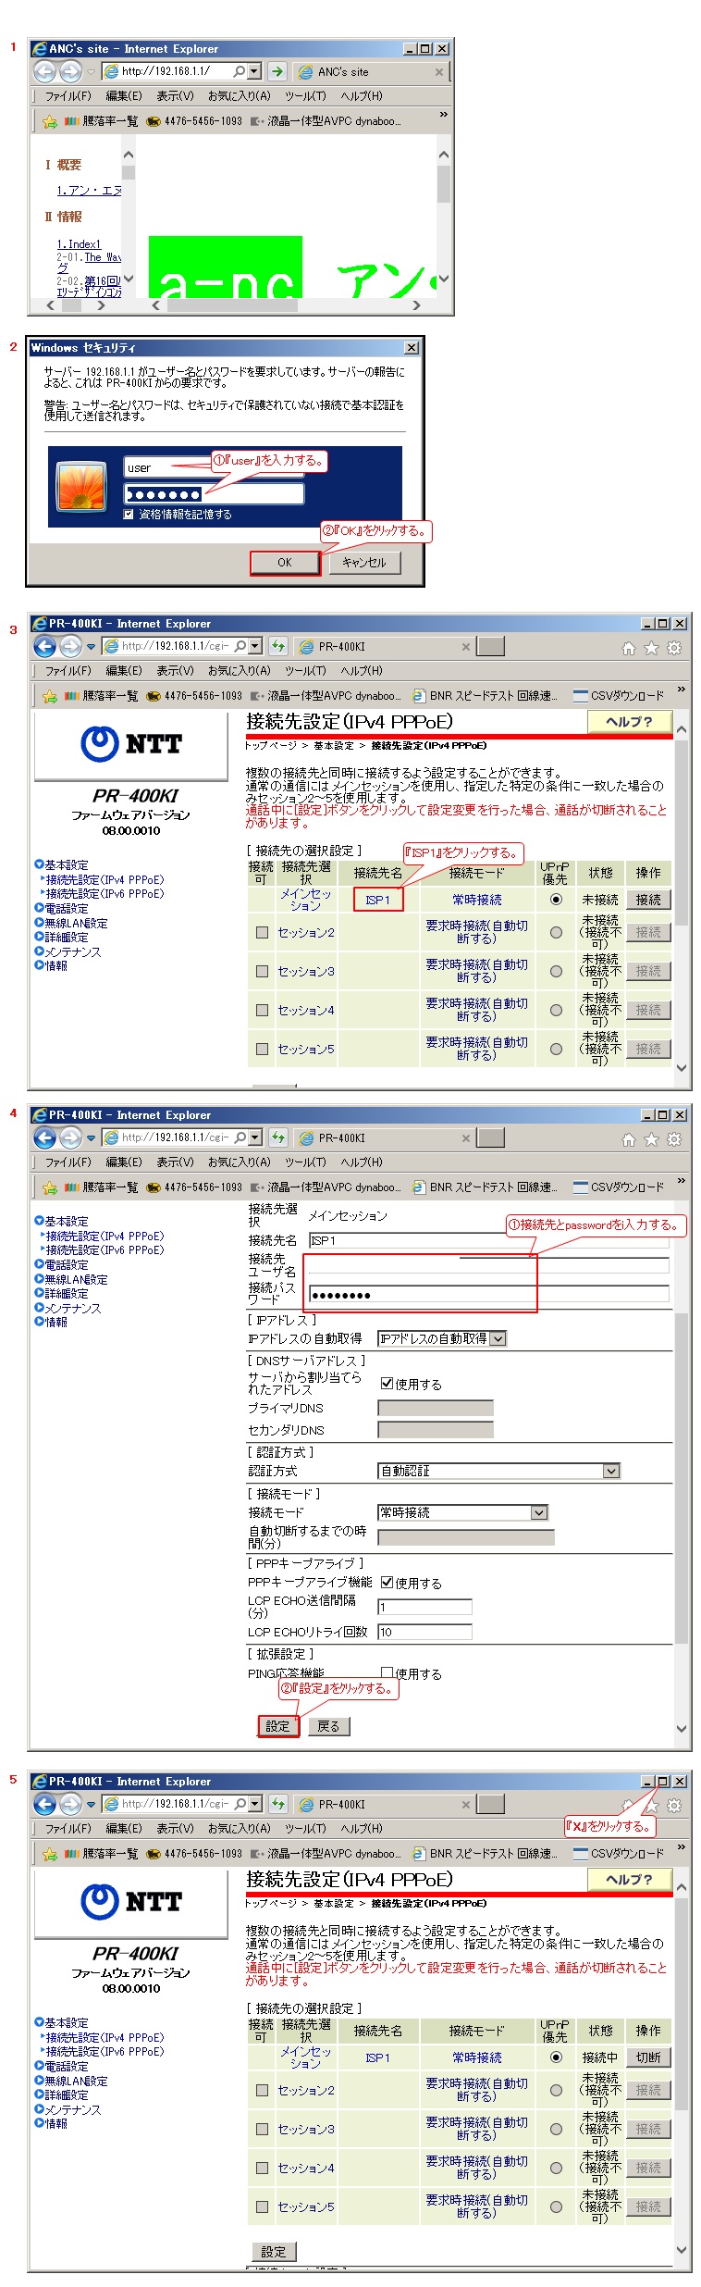This screenshot has width=701, height=2287.
Task: Open the ファイル(F) menu in the ANC's site window
Action: tap(68, 96)
